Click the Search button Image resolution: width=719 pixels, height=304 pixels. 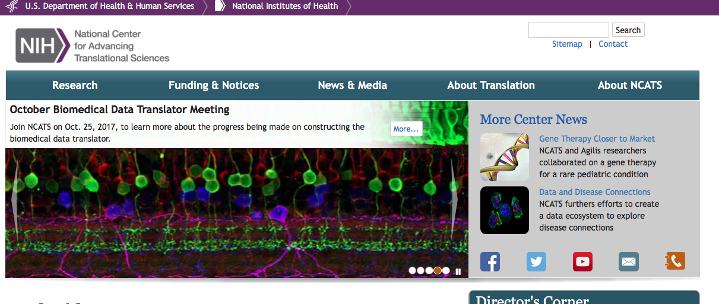pos(628,30)
